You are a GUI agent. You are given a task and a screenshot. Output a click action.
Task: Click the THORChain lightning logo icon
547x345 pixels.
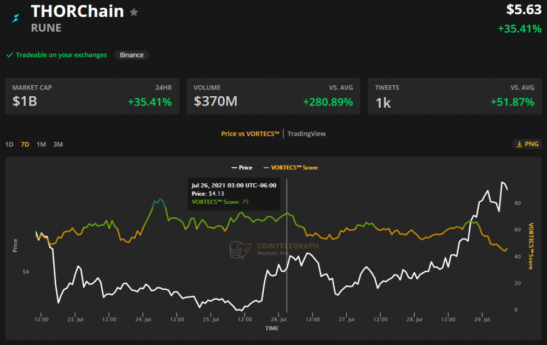point(16,18)
